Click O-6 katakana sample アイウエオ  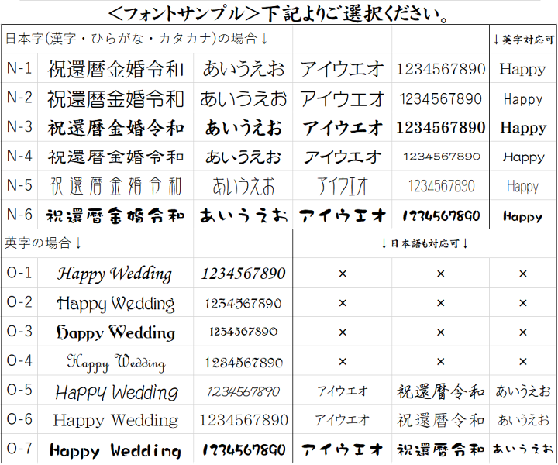(343, 420)
